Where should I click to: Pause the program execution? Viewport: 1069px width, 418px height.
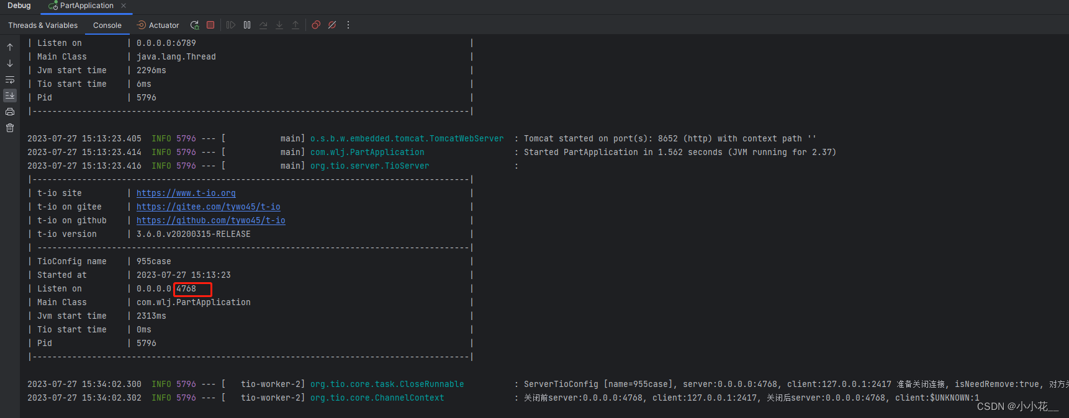click(247, 25)
